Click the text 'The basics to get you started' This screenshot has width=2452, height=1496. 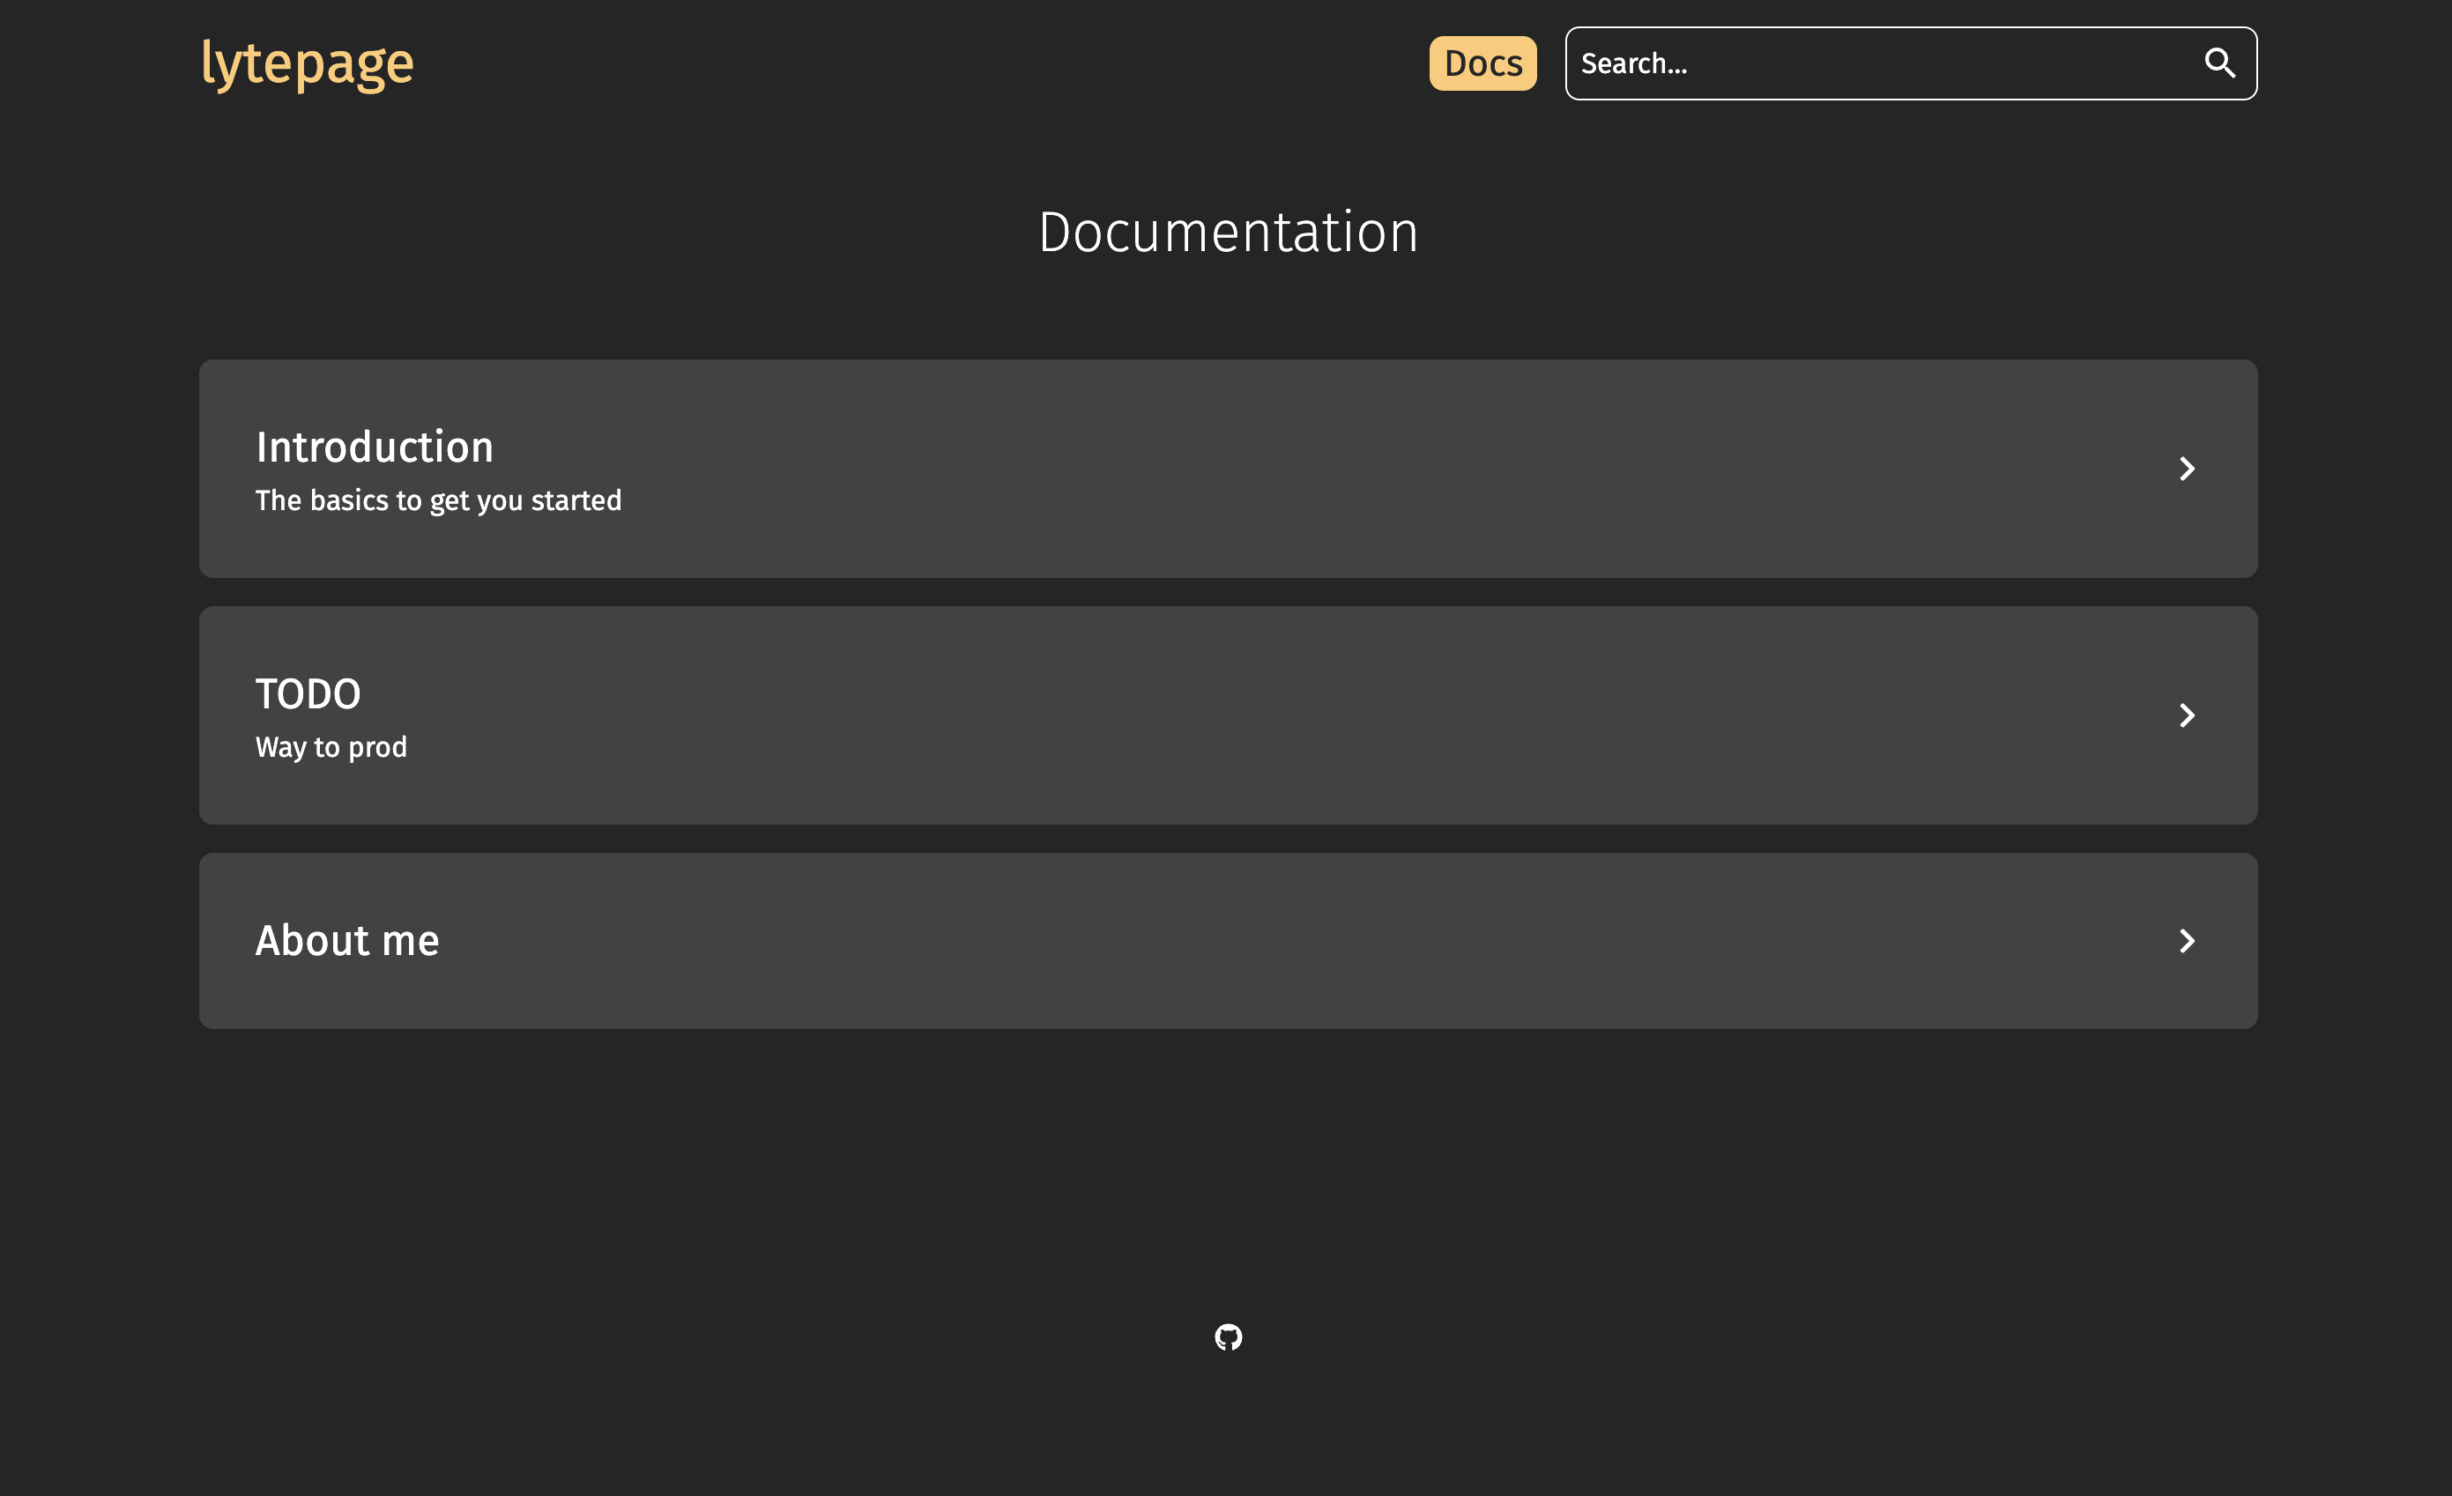click(438, 500)
